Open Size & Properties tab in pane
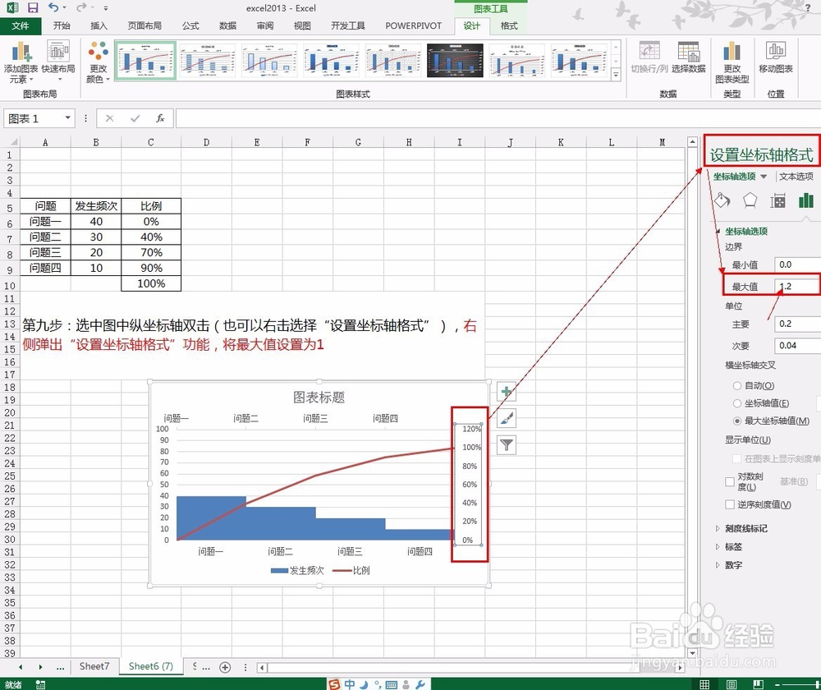Viewport: 821px width, 690px height. point(778,200)
